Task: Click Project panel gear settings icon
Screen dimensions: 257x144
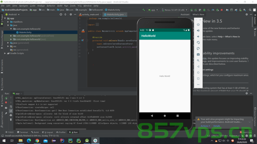Action: (x=71, y=14)
